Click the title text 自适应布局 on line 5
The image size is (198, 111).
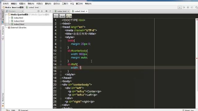(80, 34)
